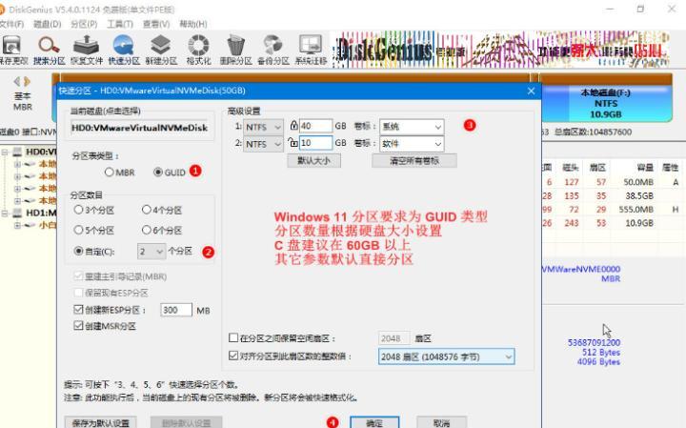Toggle unlock icon for partition 2 size
The image size is (686, 428).
293,142
